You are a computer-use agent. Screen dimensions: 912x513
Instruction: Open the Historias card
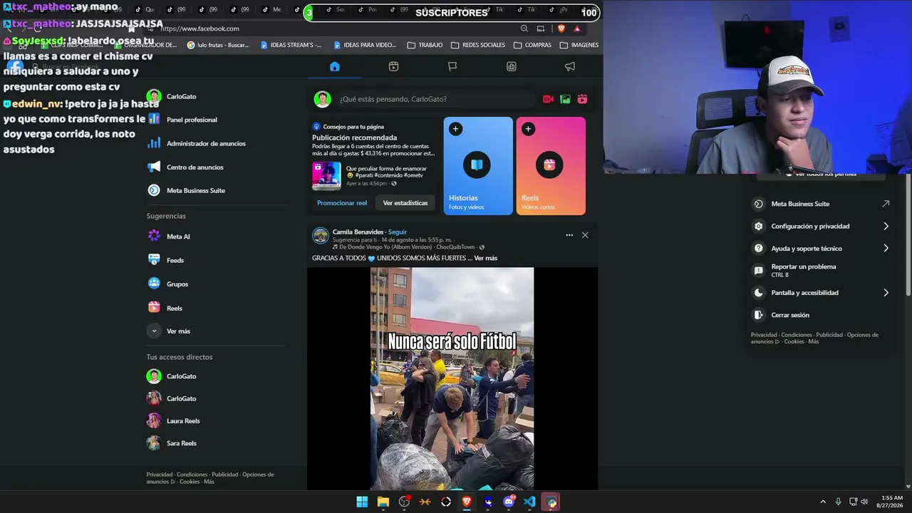(478, 166)
